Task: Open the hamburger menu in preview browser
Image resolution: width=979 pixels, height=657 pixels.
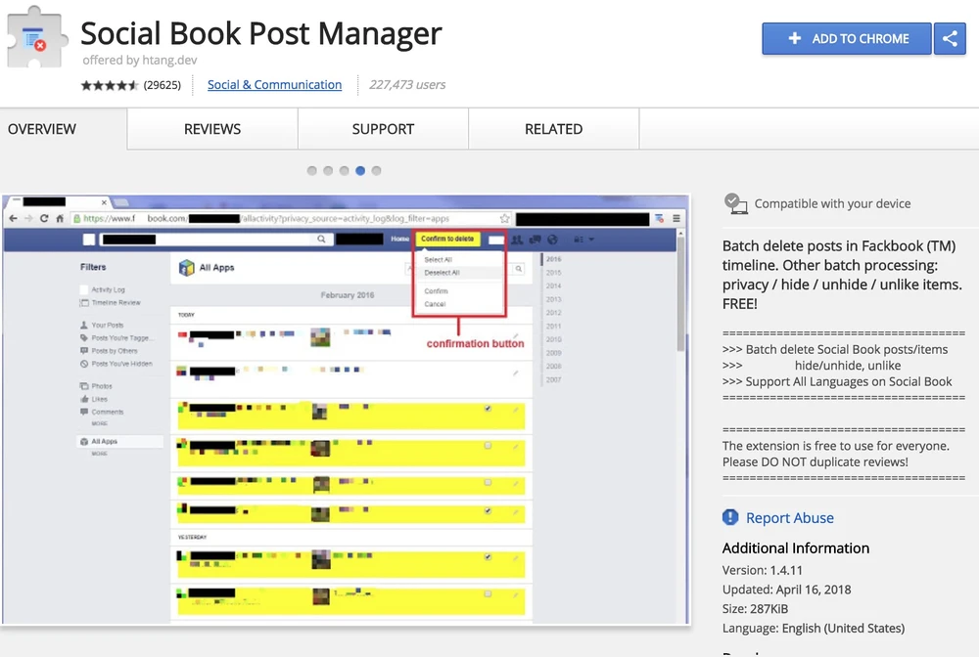Action: [x=676, y=218]
